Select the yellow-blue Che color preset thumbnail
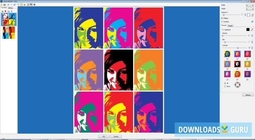 [227, 54]
